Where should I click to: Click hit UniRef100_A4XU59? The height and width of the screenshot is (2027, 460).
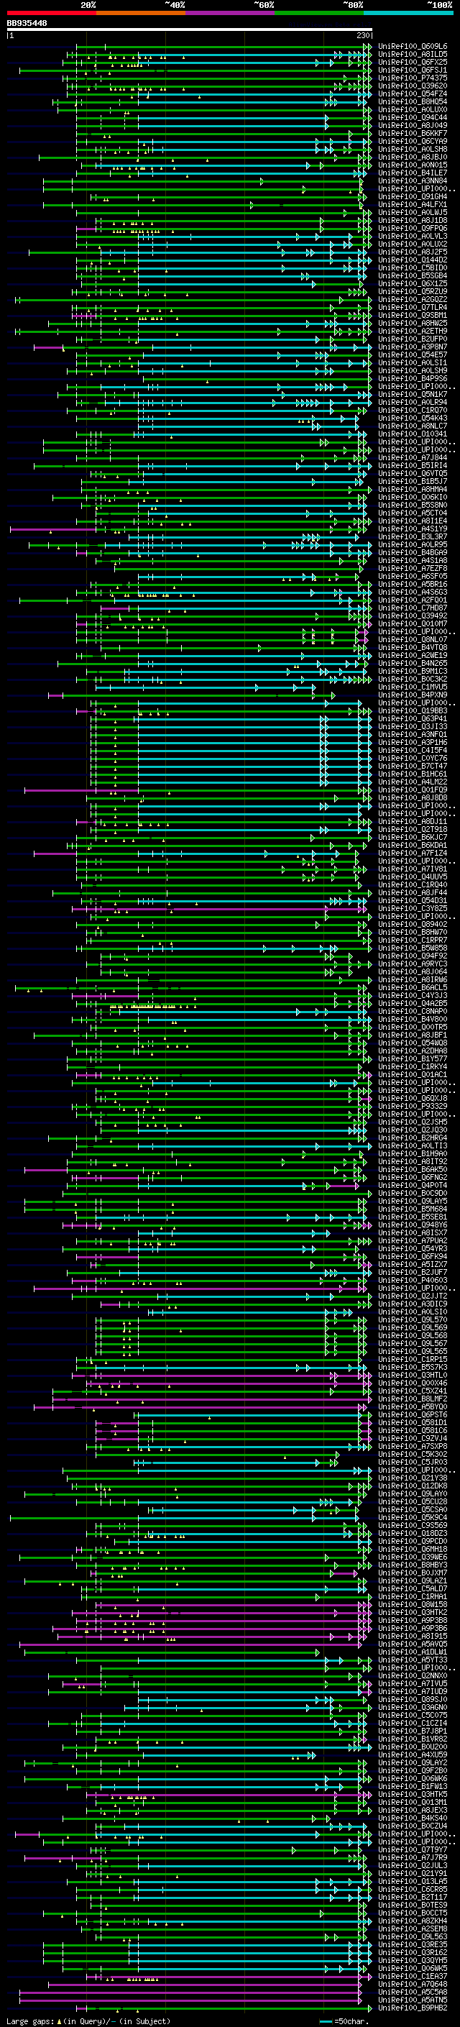413,1754
